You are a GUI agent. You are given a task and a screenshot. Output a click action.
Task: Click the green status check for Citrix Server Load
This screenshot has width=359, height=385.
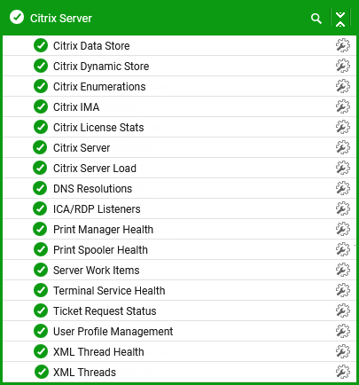40,168
